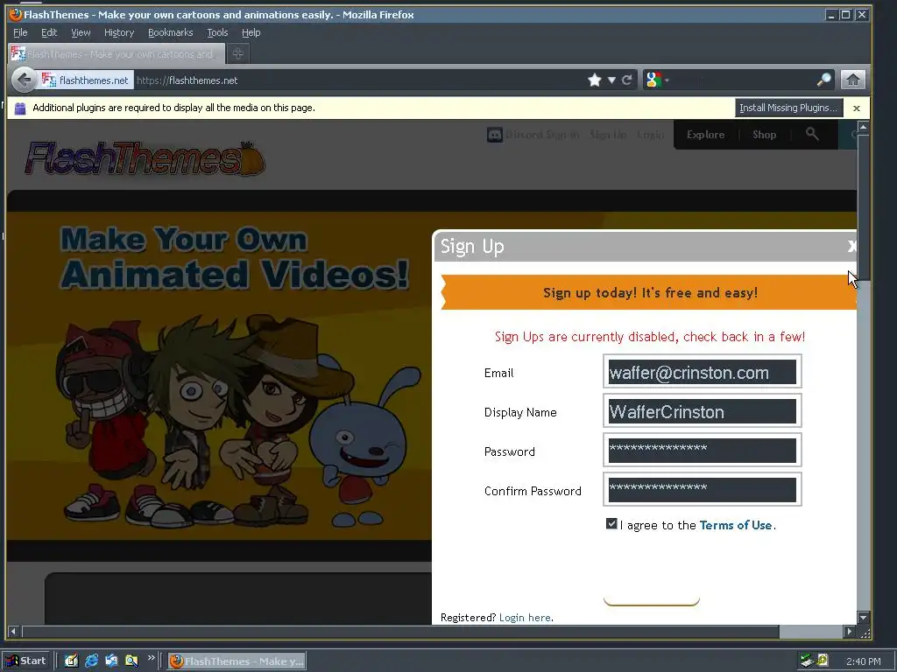Click the horizontal scrollbar left arrow
This screenshot has height=672, width=897.
coord(13,632)
